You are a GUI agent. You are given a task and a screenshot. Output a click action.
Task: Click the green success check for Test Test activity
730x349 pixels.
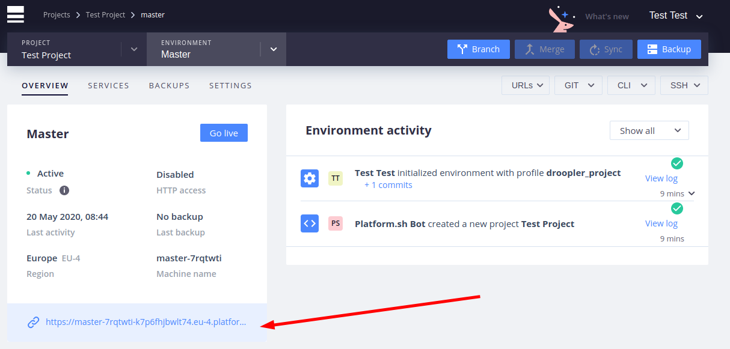click(x=677, y=163)
